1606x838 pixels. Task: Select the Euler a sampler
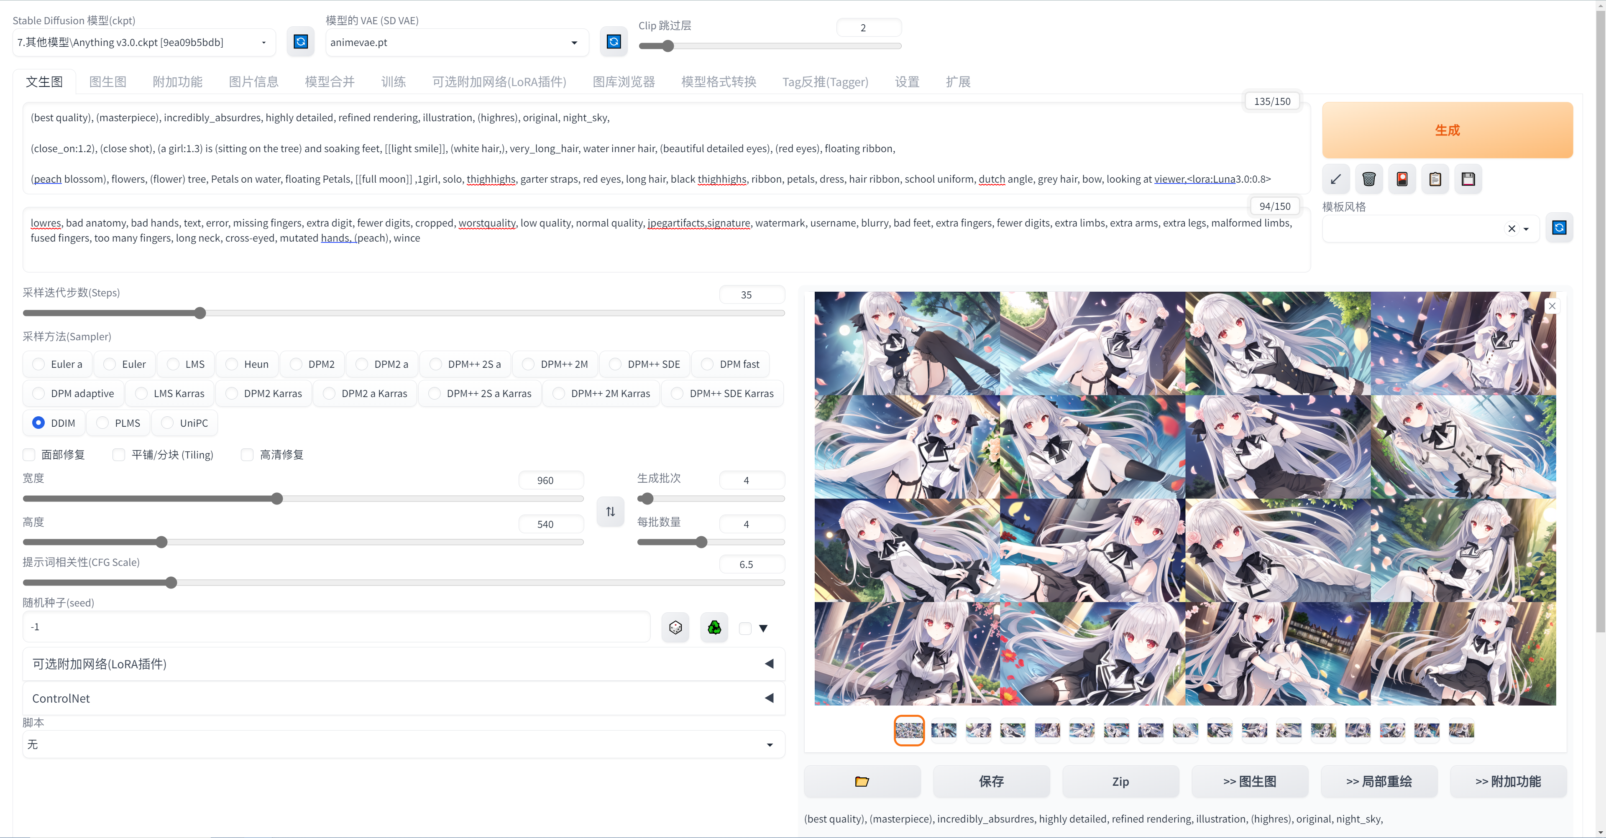[38, 364]
